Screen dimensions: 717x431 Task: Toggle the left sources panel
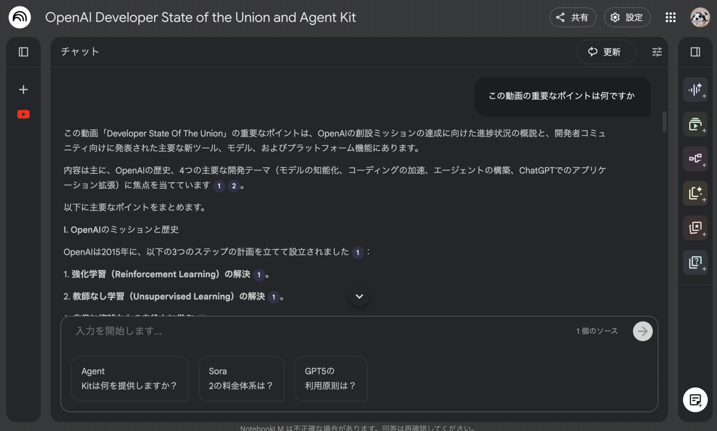[x=23, y=52]
